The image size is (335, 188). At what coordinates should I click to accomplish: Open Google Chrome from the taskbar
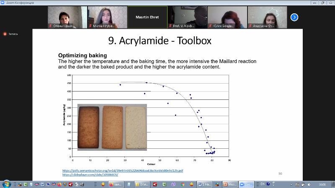183,184
